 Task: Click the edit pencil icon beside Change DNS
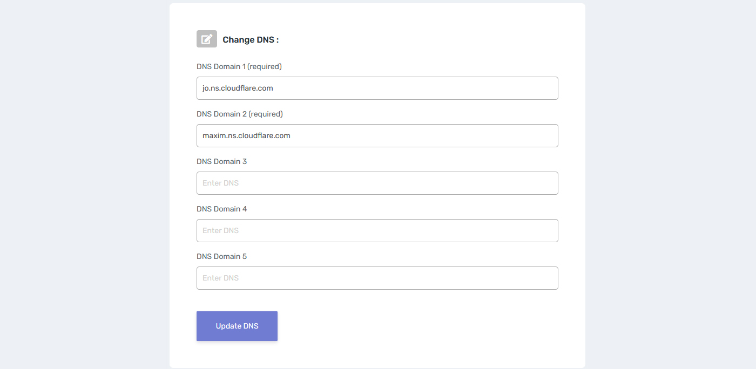[206, 39]
